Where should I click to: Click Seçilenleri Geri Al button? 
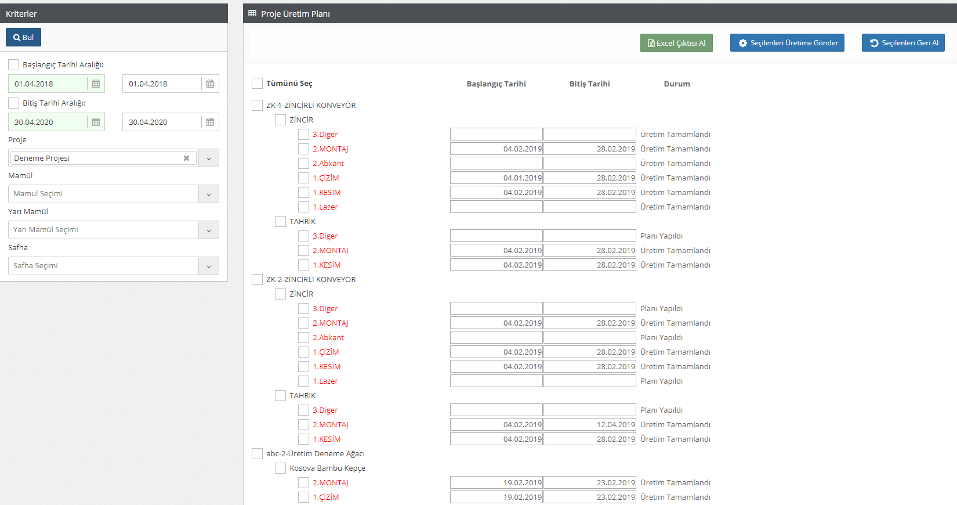pos(903,43)
